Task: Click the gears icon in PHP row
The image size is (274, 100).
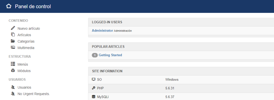Action: pyautogui.click(x=93, y=88)
